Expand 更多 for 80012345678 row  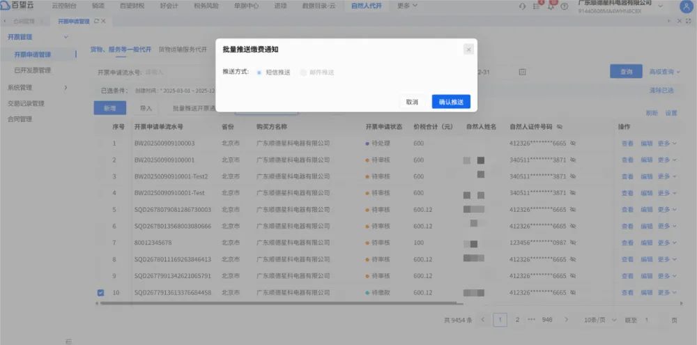click(x=667, y=243)
